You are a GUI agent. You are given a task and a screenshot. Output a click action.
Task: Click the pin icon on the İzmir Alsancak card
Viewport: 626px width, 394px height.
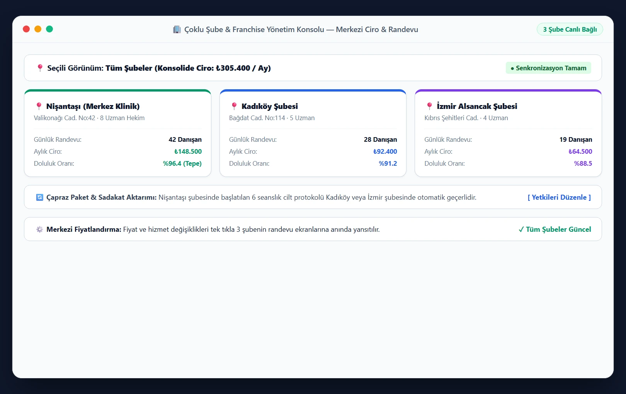pos(429,106)
